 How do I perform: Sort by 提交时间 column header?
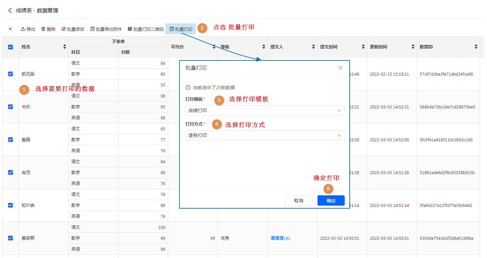click(363, 47)
